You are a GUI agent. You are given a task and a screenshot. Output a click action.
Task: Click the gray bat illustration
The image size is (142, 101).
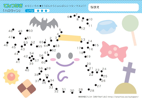tap(44, 24)
